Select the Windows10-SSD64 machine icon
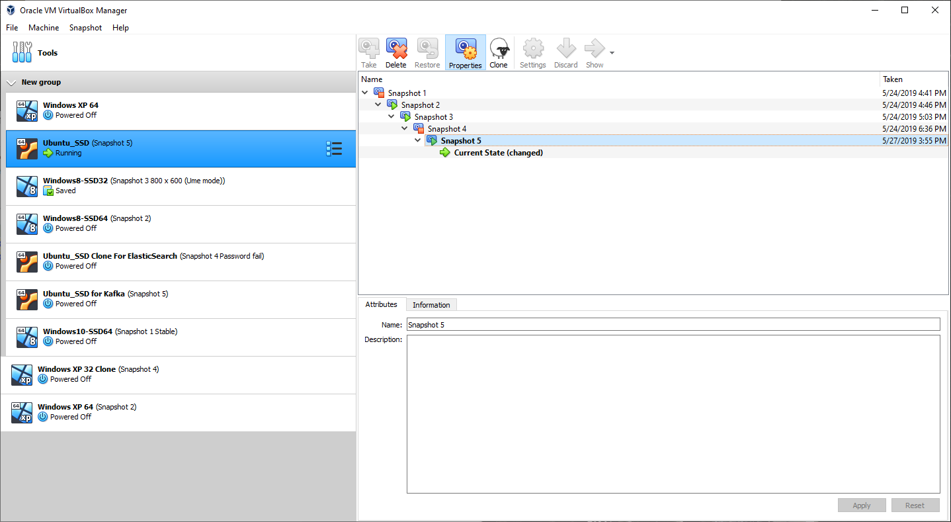The image size is (951, 522). point(27,337)
